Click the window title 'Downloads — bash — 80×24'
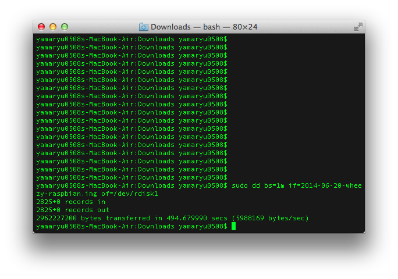The width and height of the screenshot is (398, 279). point(204,27)
